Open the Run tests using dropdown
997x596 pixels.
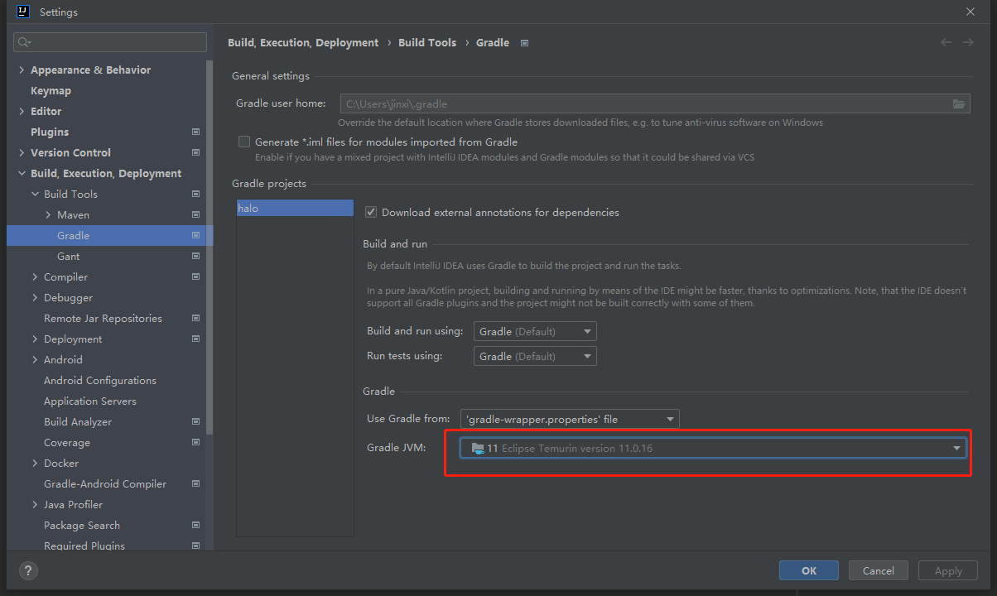535,356
